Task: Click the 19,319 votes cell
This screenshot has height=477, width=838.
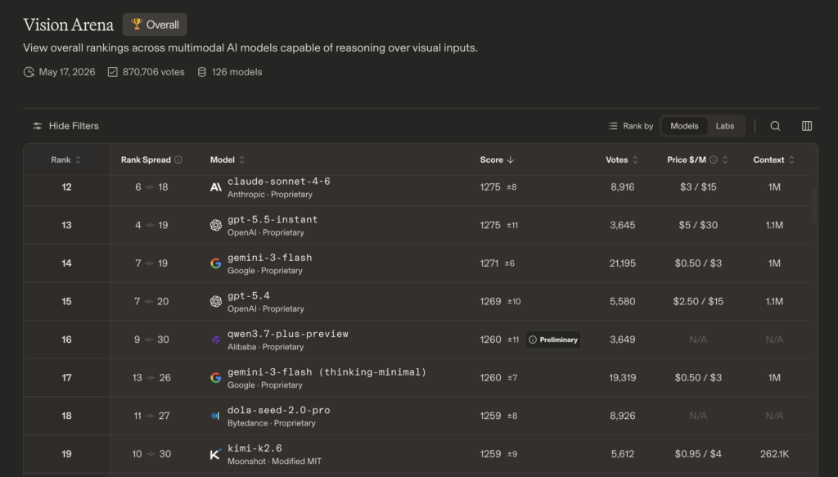Action: [623, 378]
